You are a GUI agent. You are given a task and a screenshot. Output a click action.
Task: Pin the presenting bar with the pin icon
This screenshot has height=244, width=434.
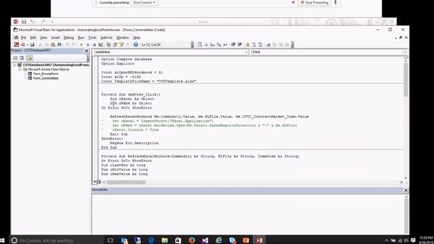click(336, 3)
